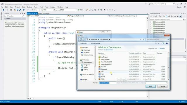Click the feedback icon beside Quick Launch
The image size is (187, 105).
(x=149, y=4)
